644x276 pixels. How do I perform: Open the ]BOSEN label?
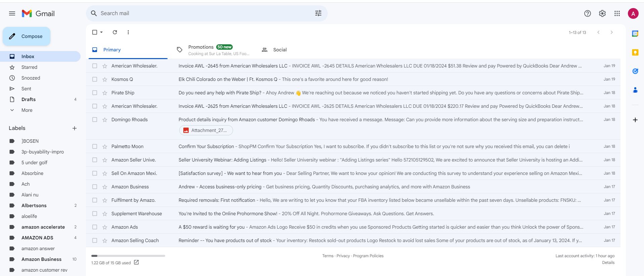[30, 141]
